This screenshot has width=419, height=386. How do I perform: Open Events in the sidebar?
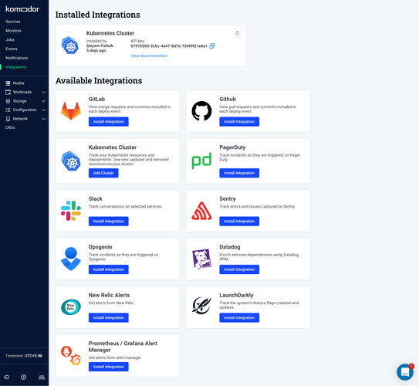12,49
